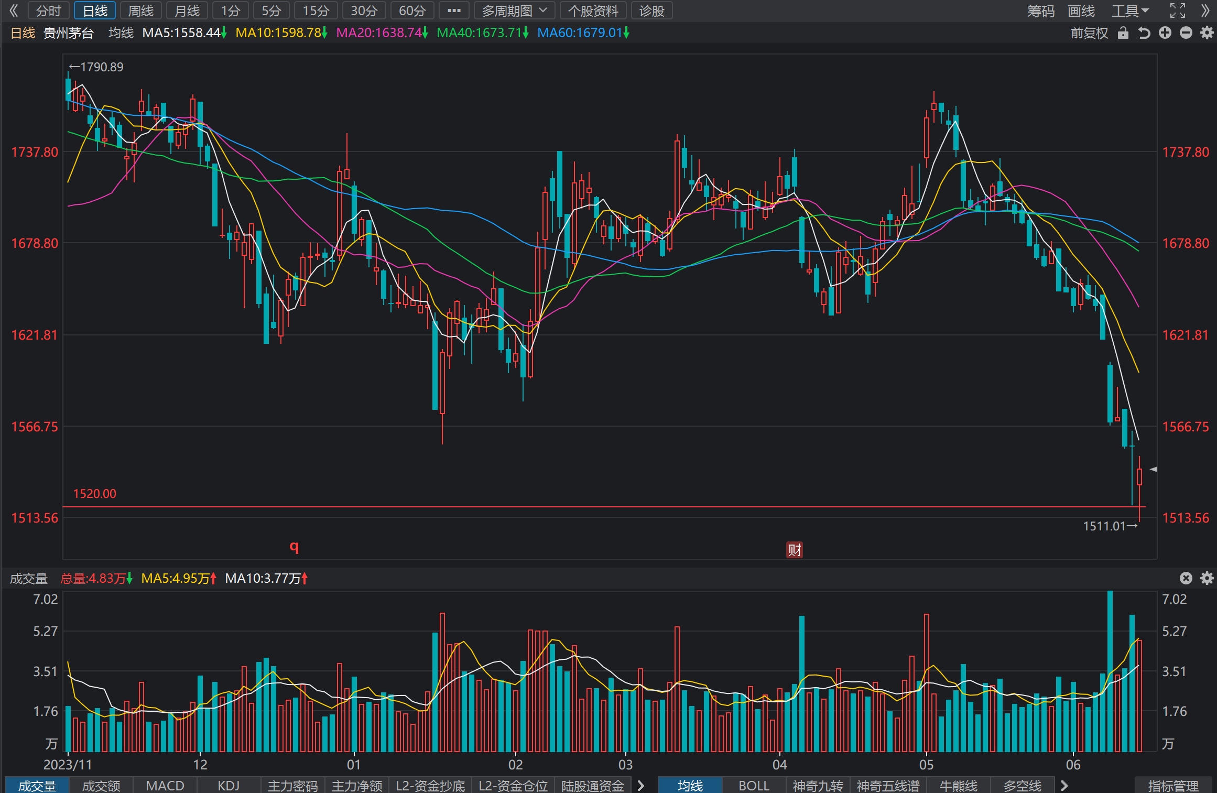This screenshot has height=793, width=1217.
Task: Toggle the fullscreen chart icon
Action: [1178, 10]
